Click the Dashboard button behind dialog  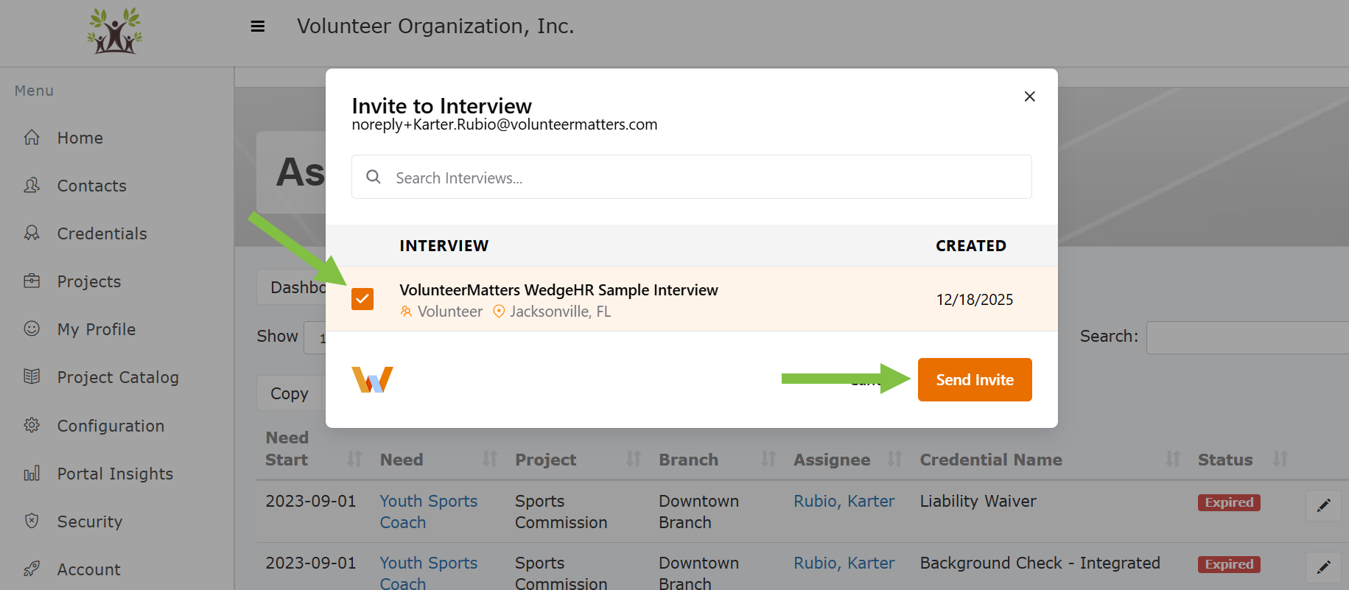pyautogui.click(x=292, y=287)
